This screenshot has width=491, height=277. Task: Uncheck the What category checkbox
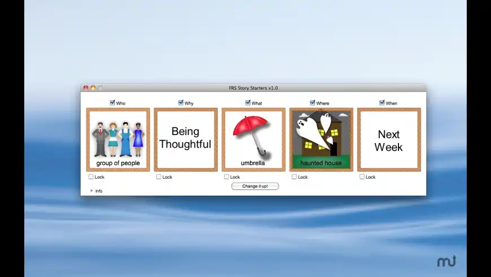[x=248, y=102]
